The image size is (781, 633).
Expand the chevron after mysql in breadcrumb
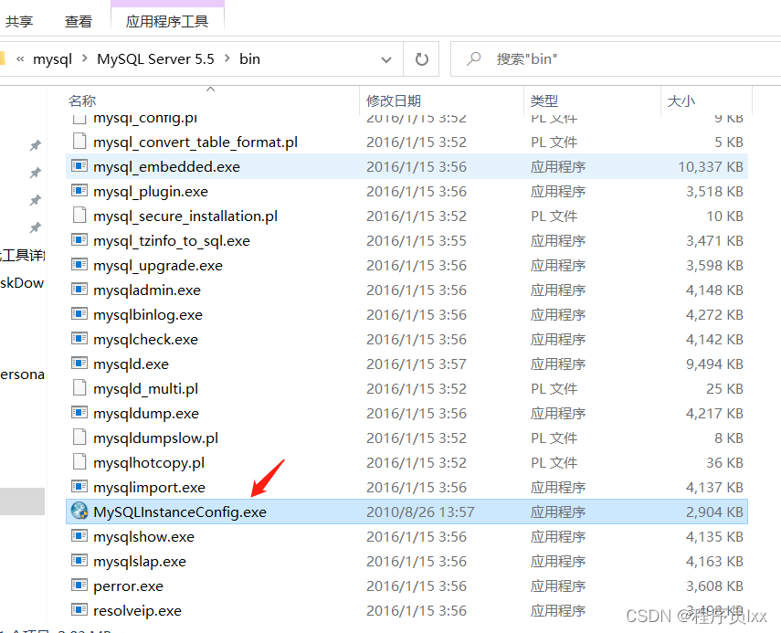click(85, 58)
